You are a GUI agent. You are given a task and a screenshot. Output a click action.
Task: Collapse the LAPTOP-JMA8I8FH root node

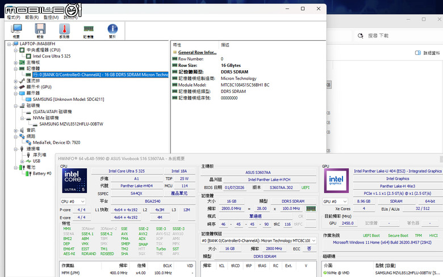(9, 44)
